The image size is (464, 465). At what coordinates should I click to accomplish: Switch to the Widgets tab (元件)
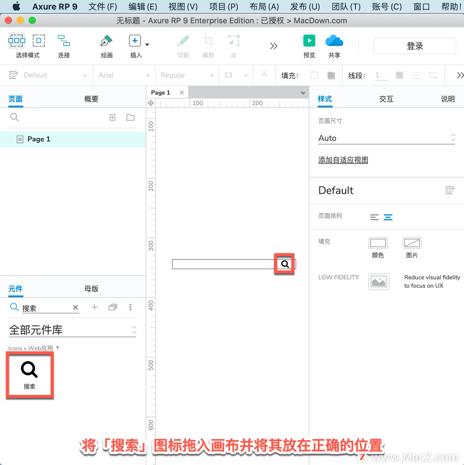point(16,289)
